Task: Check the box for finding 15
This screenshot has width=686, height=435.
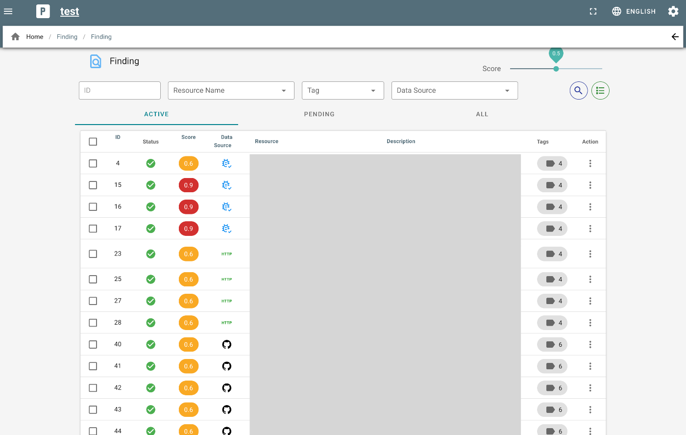Action: tap(93, 185)
